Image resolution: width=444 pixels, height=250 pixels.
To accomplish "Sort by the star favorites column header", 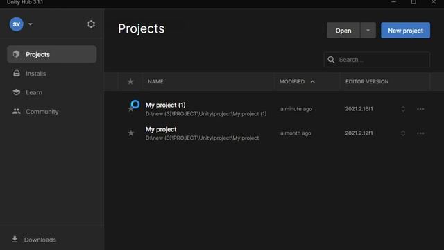I will tap(130, 82).
